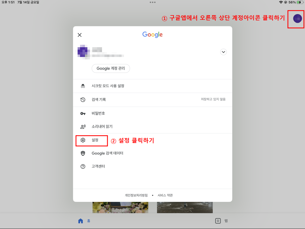305x229 pixels.
Task: Open Google 검색 데이터 item
Action: [x=107, y=153]
